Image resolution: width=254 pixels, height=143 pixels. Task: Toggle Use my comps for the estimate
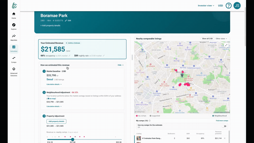[224, 126]
